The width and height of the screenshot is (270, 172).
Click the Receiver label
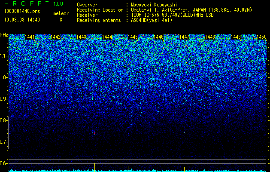(x=87, y=15)
